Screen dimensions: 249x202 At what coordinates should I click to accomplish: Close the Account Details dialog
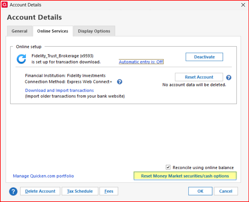coord(243,5)
